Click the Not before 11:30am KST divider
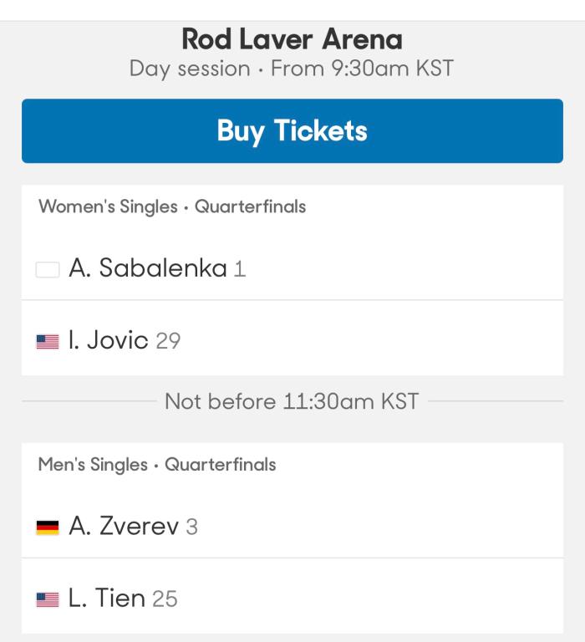This screenshot has width=585, height=642. pos(292,401)
